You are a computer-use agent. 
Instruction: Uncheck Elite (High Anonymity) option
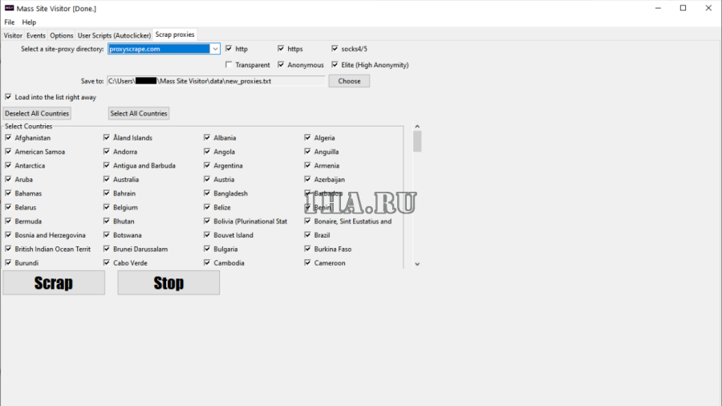tap(335, 65)
